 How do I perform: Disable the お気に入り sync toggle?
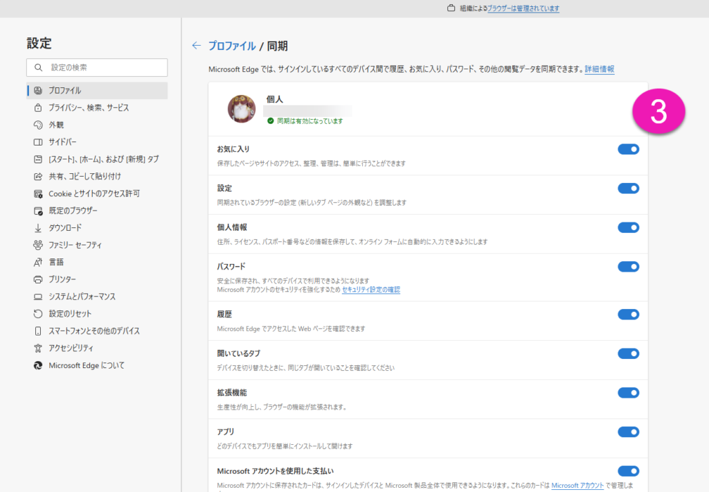coord(628,149)
